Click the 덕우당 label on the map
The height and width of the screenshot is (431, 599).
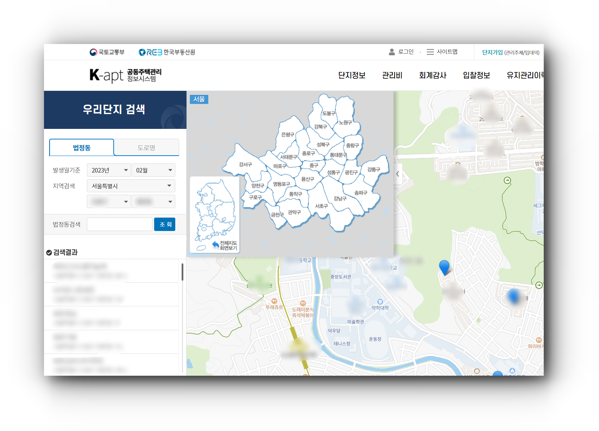point(334,331)
